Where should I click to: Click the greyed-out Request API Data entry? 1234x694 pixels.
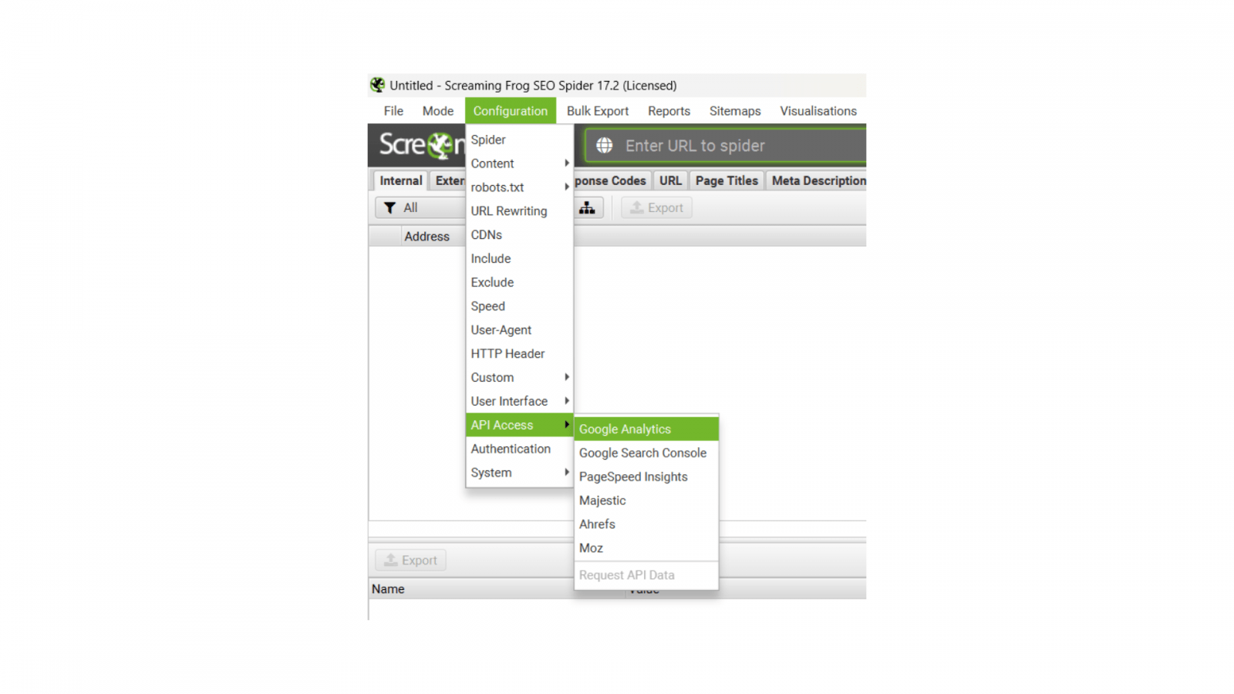tap(646, 575)
